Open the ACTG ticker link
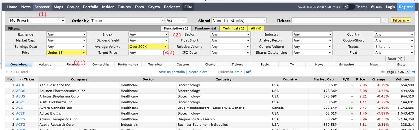This screenshot has width=419, height=130. (x=20, y=124)
